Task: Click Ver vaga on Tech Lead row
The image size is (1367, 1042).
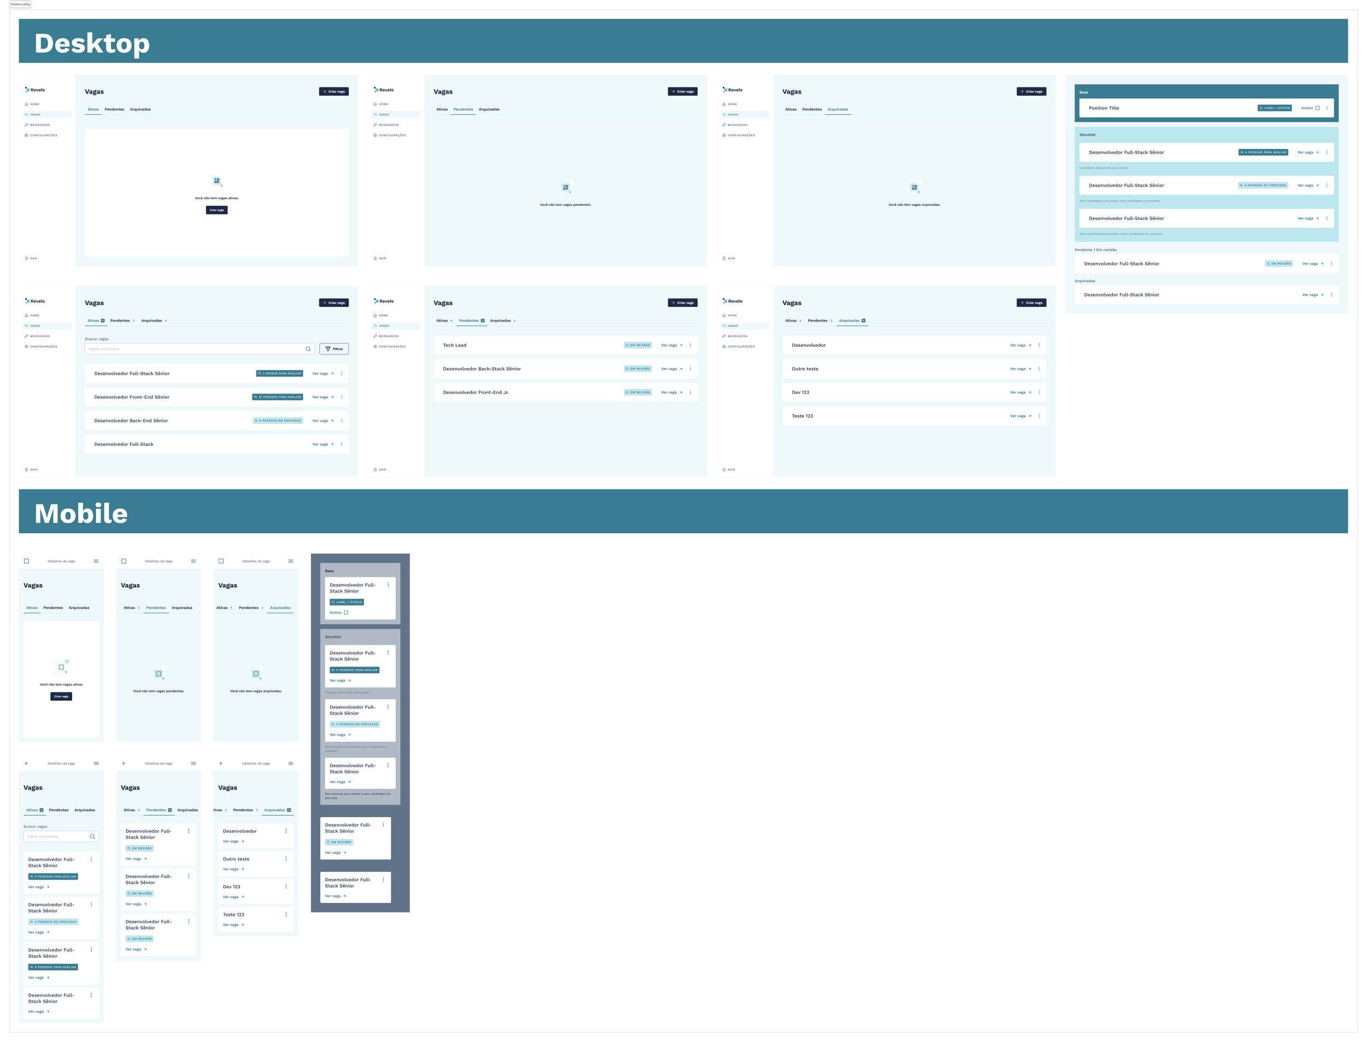Action: pos(671,345)
